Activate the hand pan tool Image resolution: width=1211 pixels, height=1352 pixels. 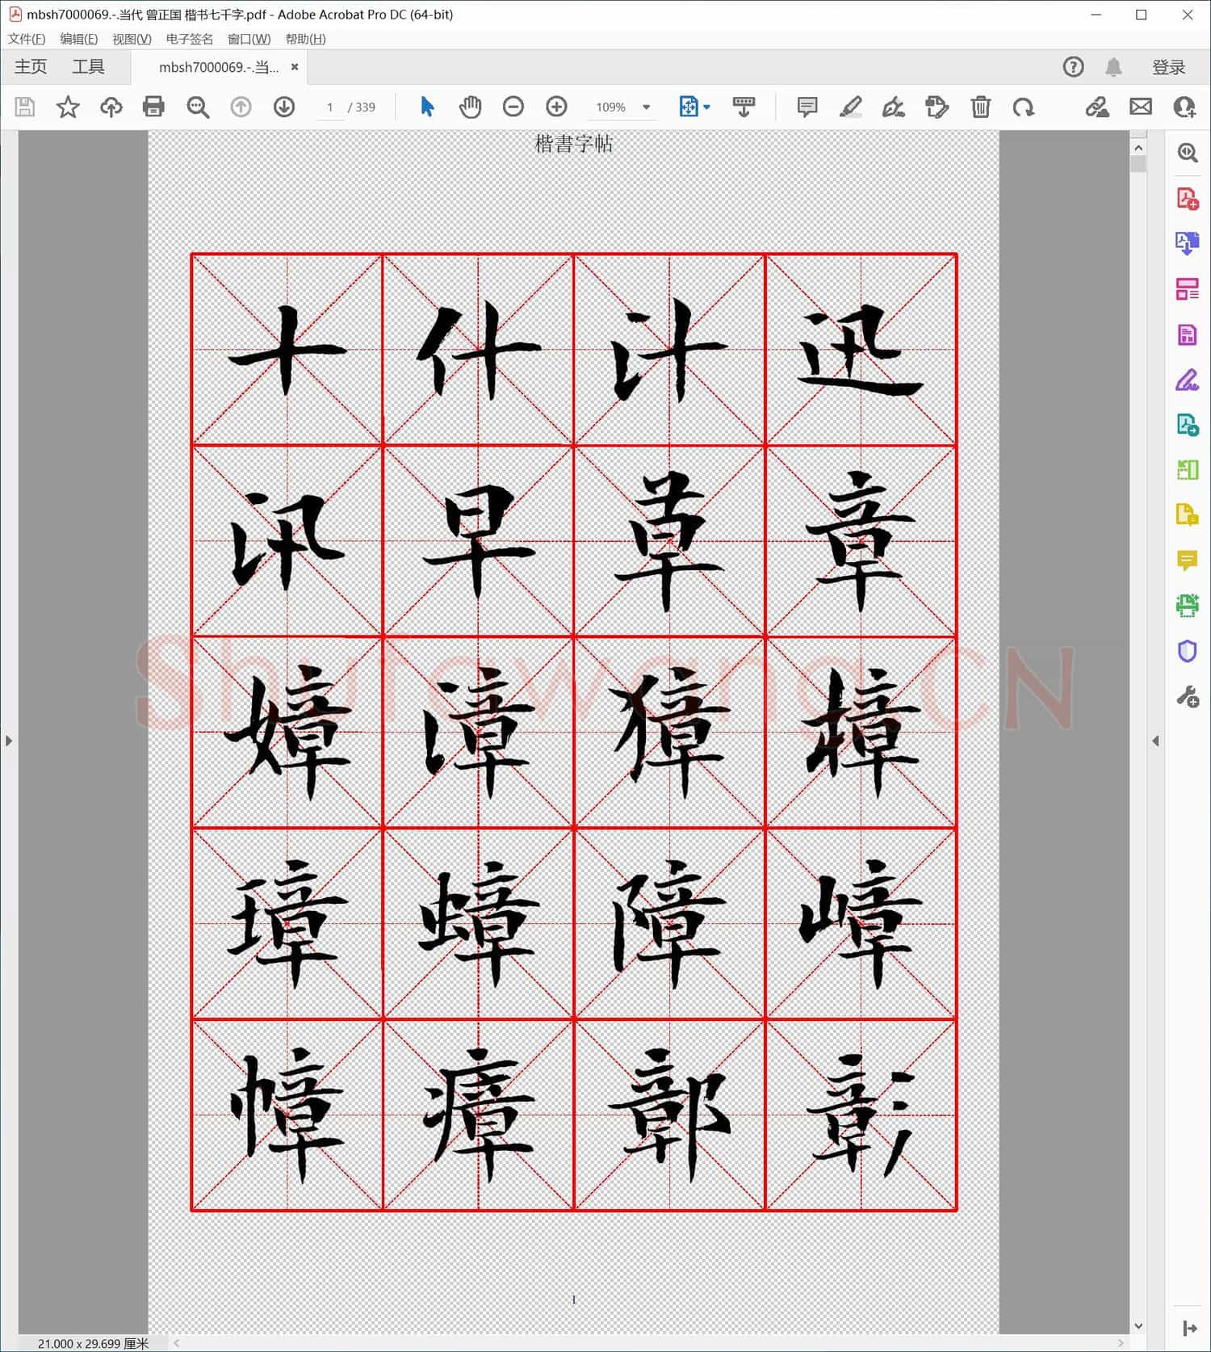[470, 107]
